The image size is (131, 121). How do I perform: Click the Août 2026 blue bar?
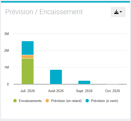[56, 77]
